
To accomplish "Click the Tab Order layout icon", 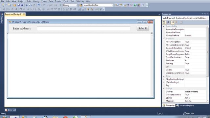I will click(101, 9).
